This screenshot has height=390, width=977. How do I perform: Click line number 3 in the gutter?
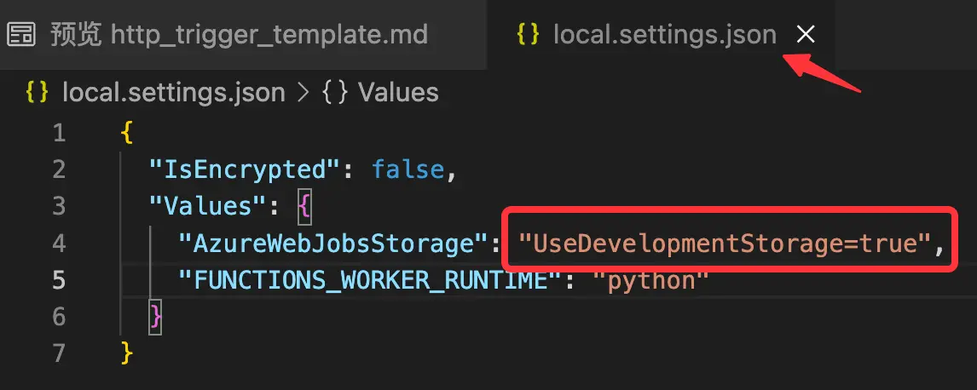59,207
